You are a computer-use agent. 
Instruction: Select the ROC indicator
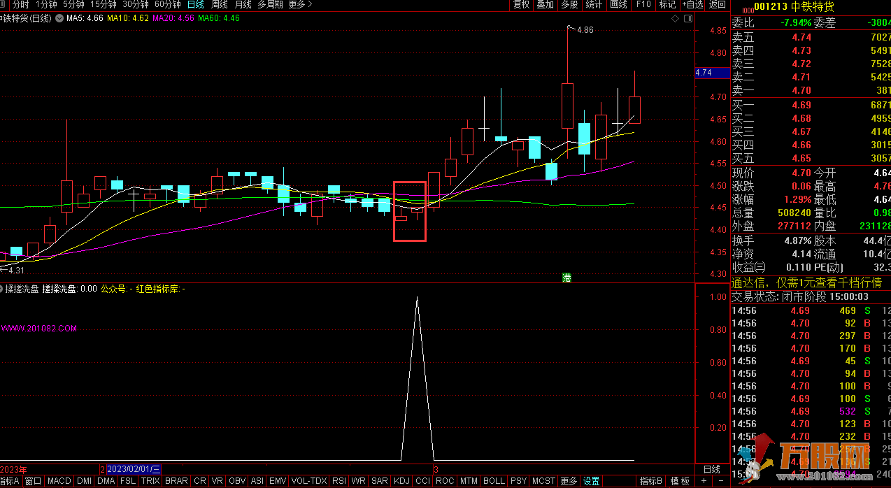pyautogui.click(x=445, y=481)
